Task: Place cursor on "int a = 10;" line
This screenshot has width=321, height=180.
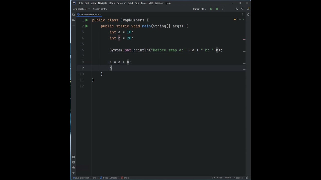Action: (x=121, y=32)
